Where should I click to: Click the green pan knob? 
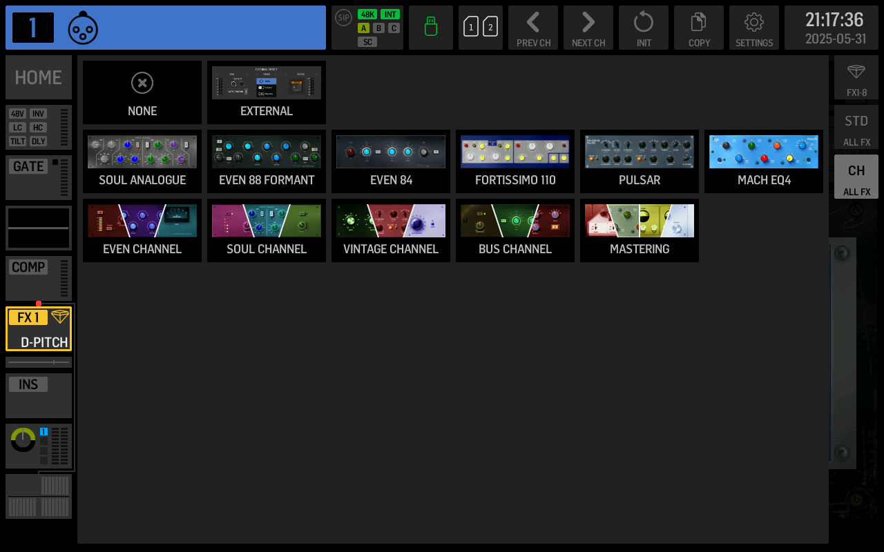(x=23, y=440)
